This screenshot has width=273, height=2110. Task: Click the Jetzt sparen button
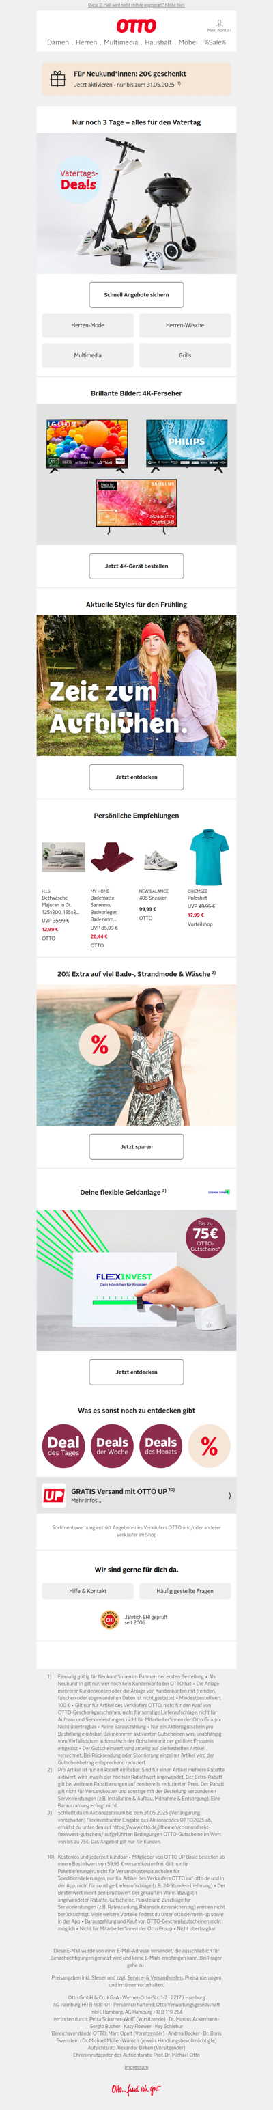click(x=136, y=1147)
